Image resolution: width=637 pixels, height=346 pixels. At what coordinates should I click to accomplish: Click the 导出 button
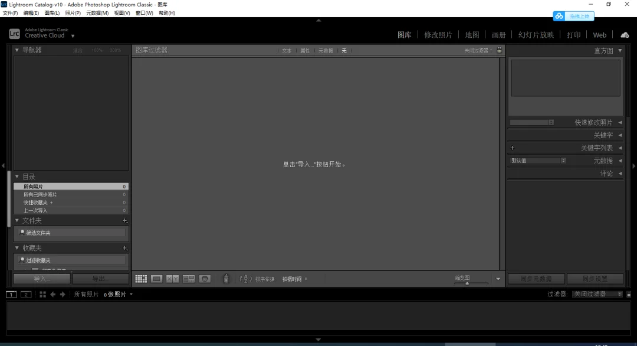point(100,279)
